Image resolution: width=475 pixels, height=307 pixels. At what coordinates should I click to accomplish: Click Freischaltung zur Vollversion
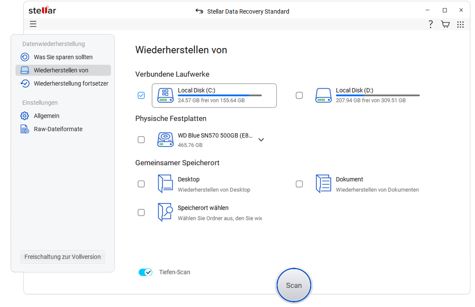[x=62, y=257]
